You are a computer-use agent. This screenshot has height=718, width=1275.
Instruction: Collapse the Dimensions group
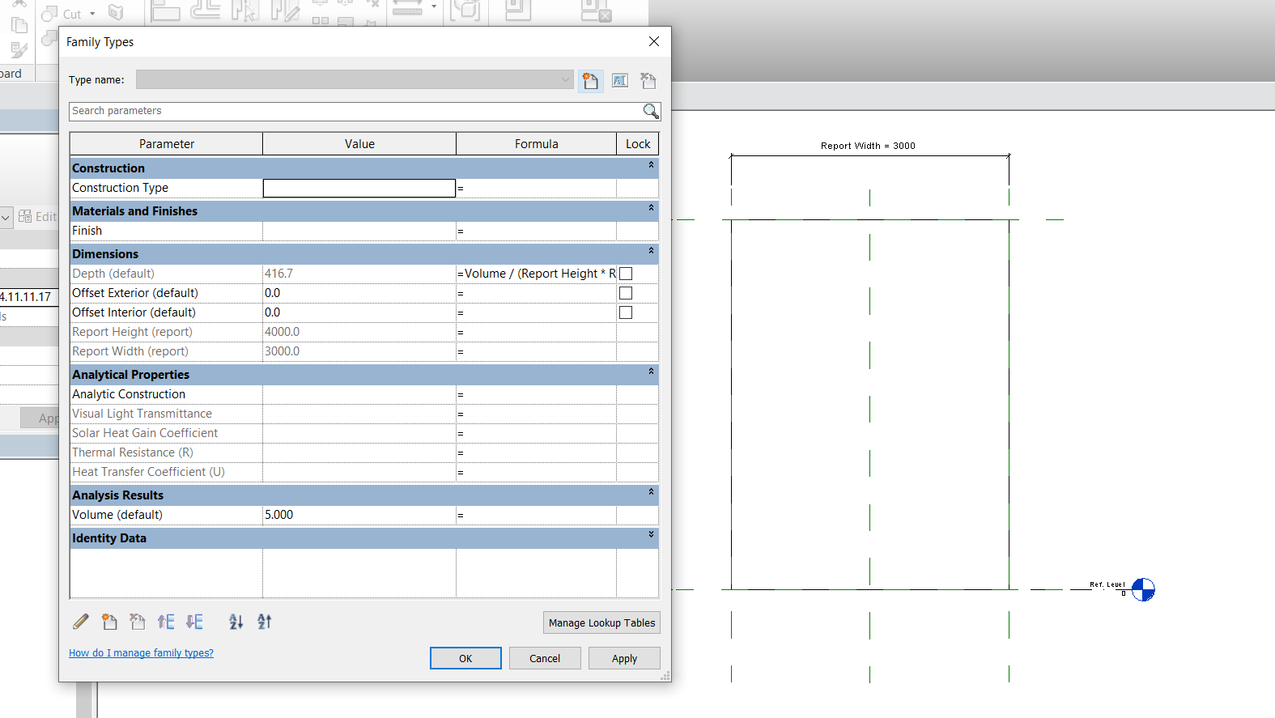(x=651, y=251)
